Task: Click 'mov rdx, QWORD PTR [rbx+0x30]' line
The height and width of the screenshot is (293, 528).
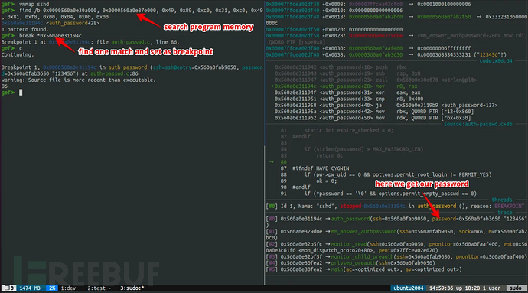Action: coord(373,118)
